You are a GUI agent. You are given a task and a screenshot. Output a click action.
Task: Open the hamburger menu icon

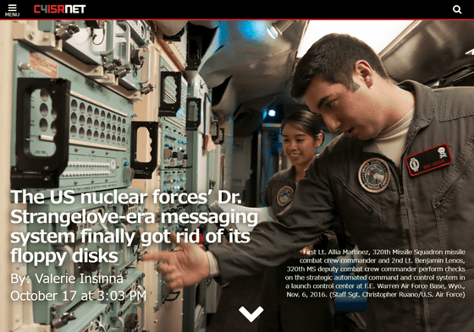point(12,8)
